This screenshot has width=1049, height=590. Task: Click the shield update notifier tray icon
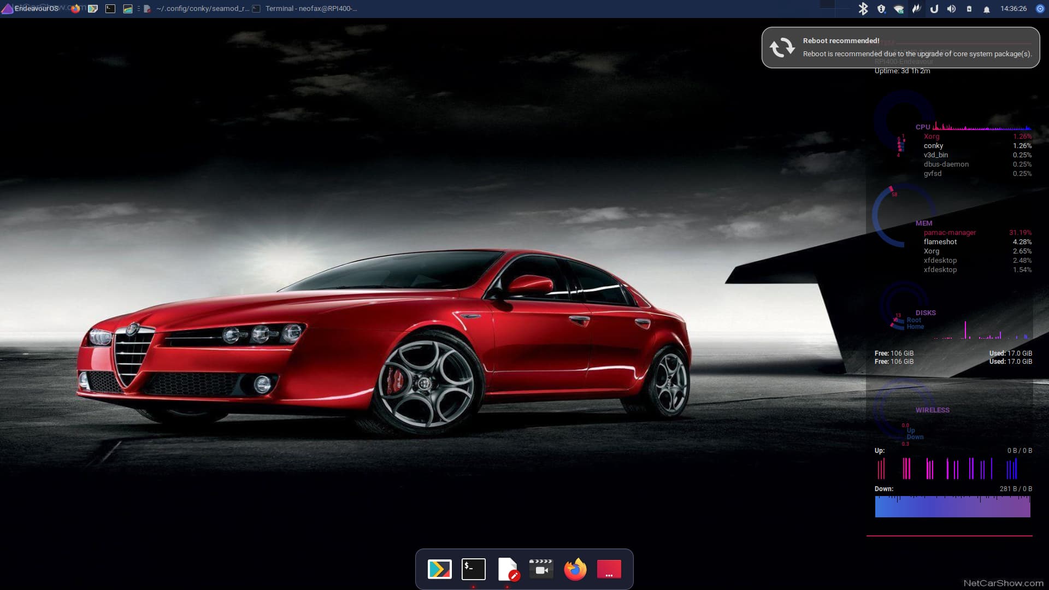coord(881,9)
